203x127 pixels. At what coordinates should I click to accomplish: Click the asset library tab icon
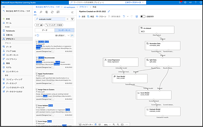click(35, 12)
